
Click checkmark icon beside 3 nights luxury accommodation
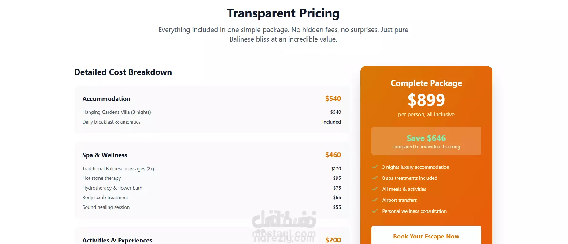click(x=375, y=167)
